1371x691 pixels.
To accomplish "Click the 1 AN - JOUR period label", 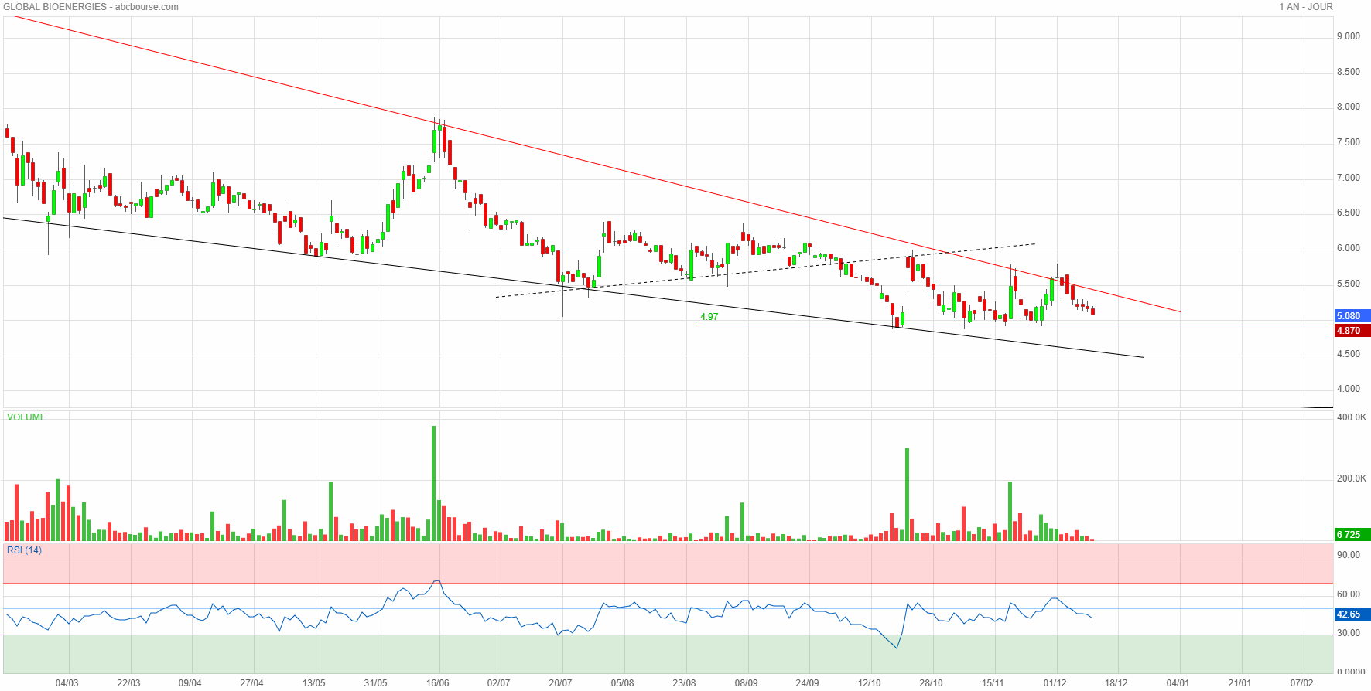I will pos(1305,7).
